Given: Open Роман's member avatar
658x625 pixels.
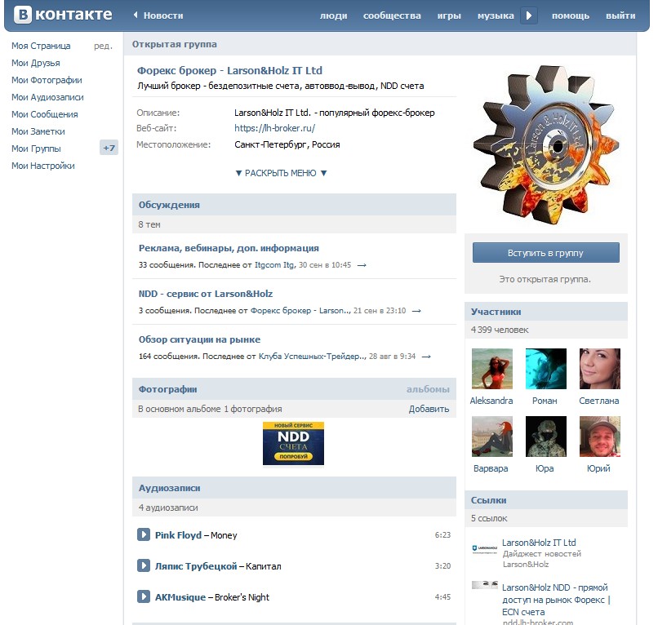Looking at the screenshot, I should (545, 369).
